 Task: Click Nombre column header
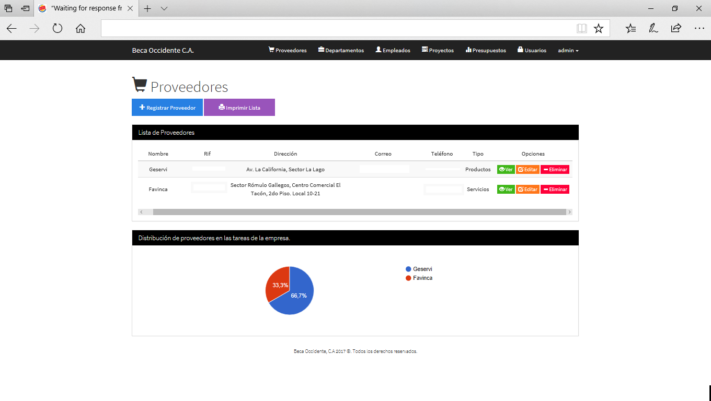(x=158, y=154)
